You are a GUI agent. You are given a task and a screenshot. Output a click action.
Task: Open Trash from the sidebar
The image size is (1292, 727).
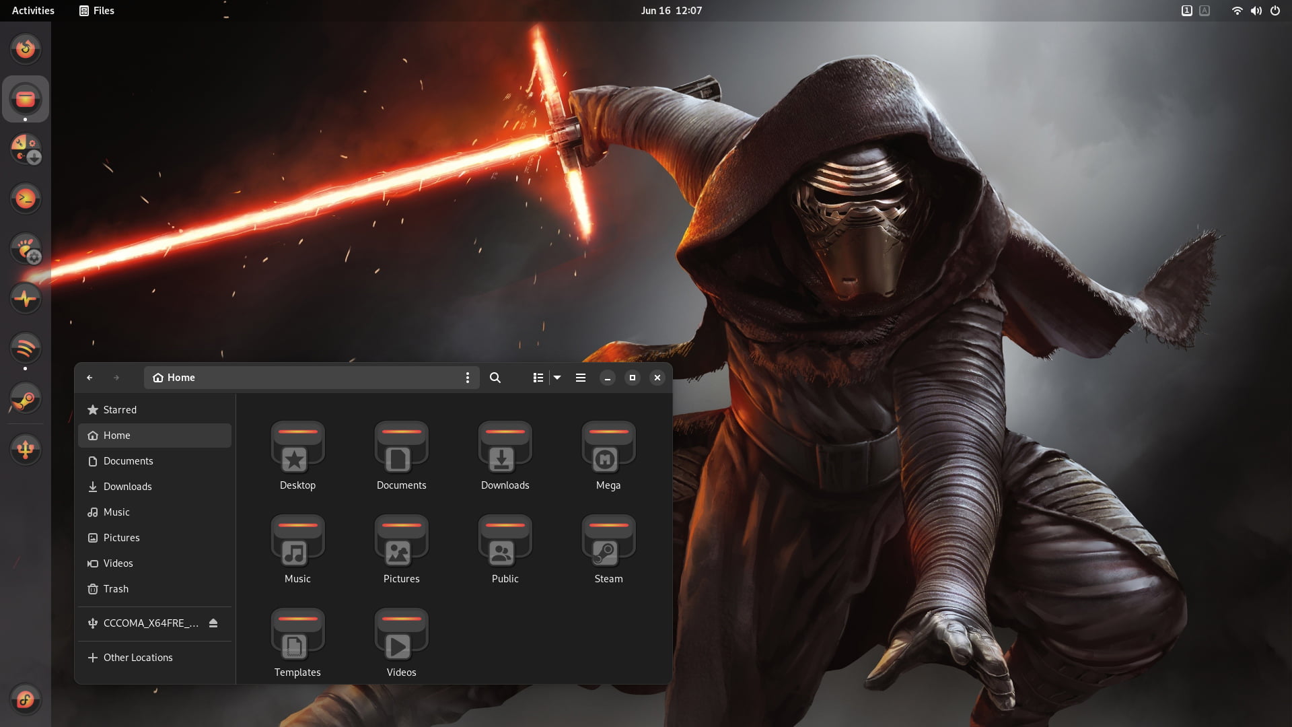[155, 589]
